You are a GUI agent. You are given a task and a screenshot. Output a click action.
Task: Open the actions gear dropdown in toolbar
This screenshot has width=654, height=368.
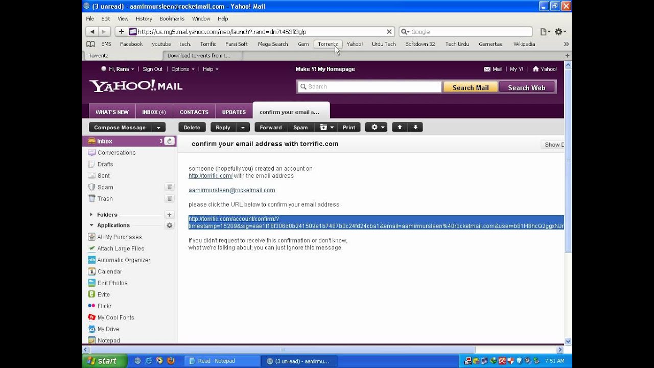click(377, 127)
